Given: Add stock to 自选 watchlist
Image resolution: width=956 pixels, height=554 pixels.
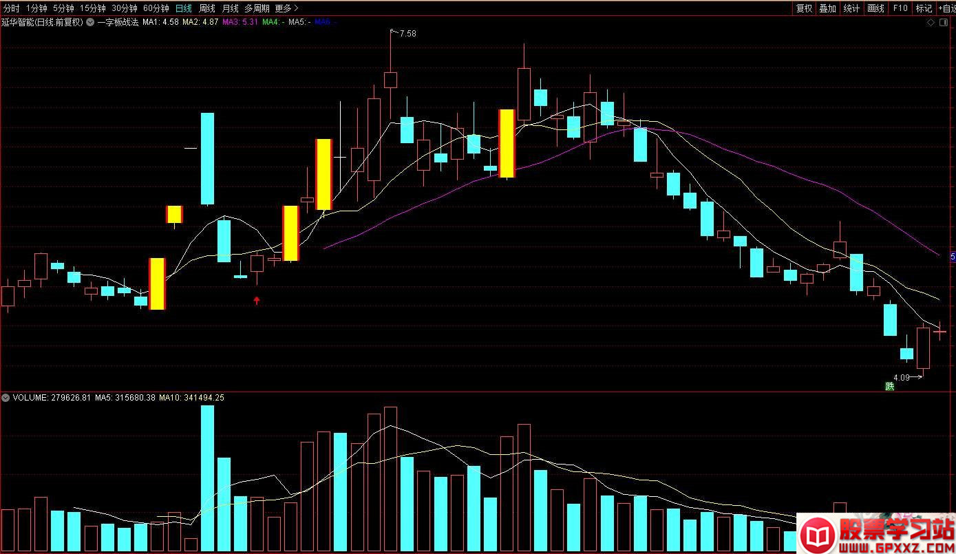Looking at the screenshot, I should (x=946, y=8).
